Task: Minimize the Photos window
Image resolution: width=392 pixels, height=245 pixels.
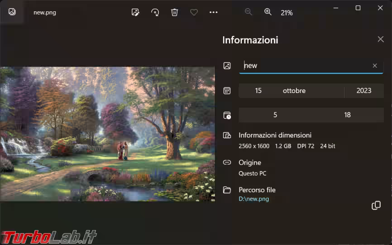Action: tap(336, 8)
